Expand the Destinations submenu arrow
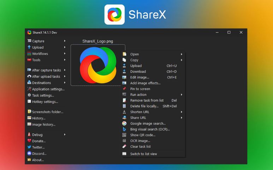Screen dimensions: 273x170 pyautogui.click(x=65, y=83)
